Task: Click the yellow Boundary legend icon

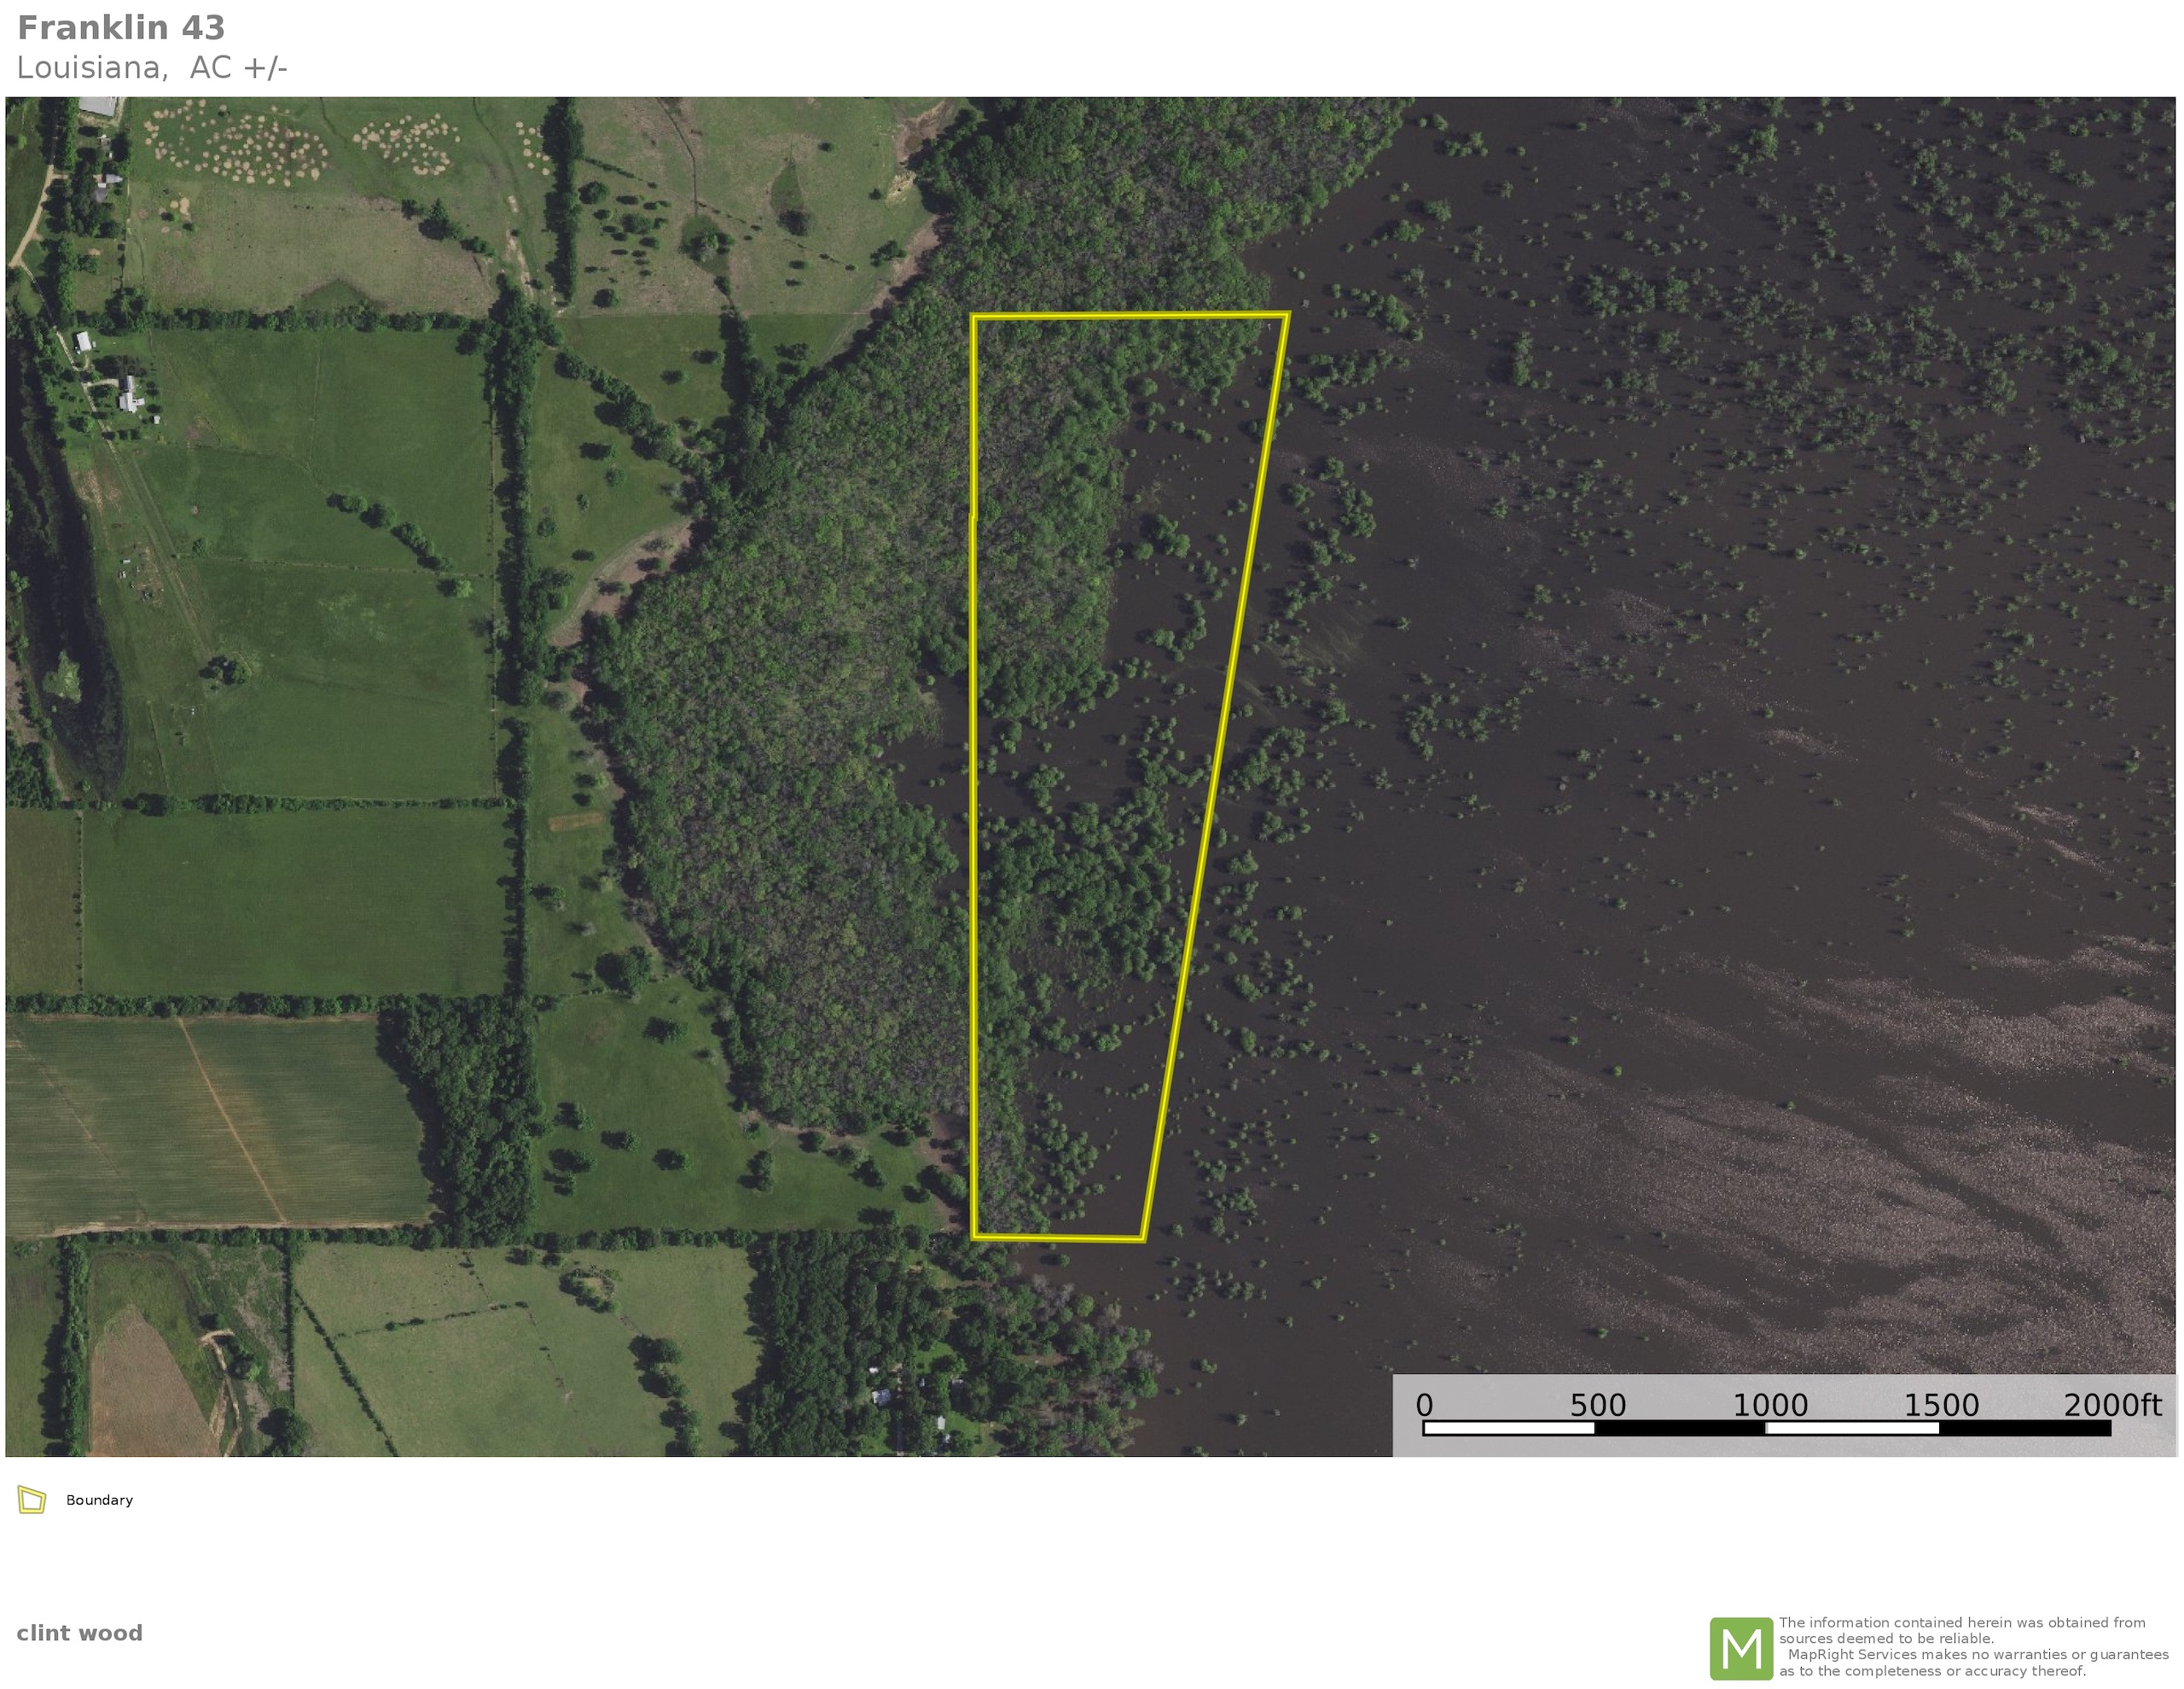Action: 32,1500
